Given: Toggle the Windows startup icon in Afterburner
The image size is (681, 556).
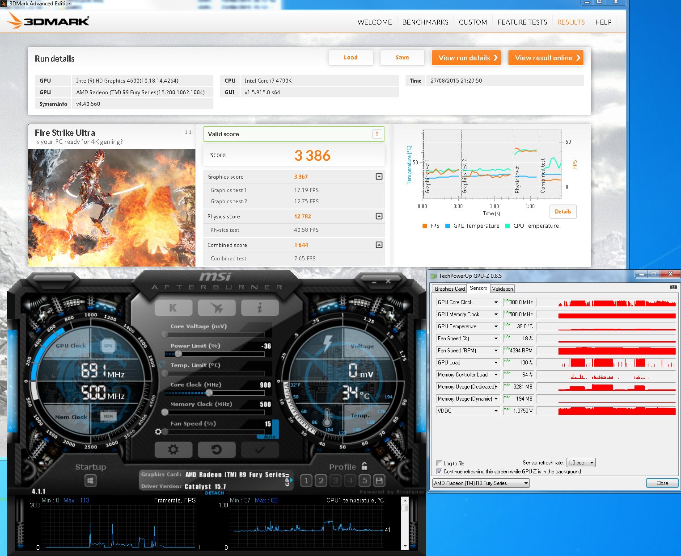Looking at the screenshot, I should (x=90, y=481).
